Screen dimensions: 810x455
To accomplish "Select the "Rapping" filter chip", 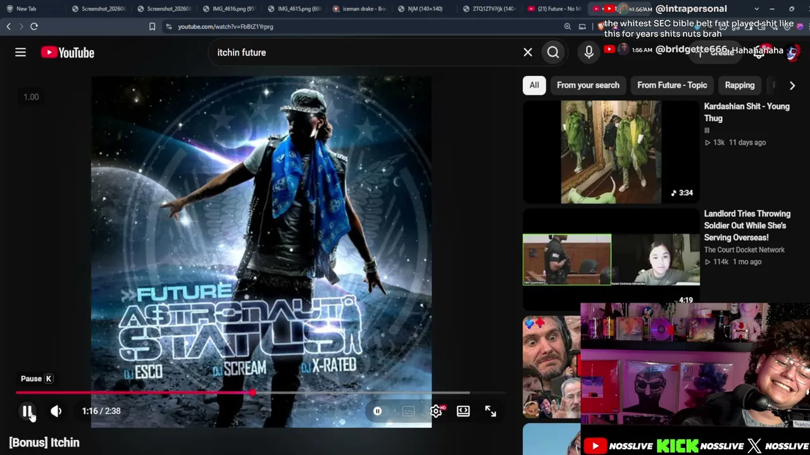I will [740, 85].
